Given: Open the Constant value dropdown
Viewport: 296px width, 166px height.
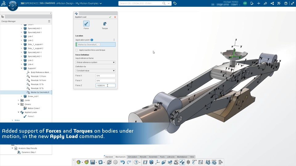Looking at the screenshot, I should click(95, 71).
